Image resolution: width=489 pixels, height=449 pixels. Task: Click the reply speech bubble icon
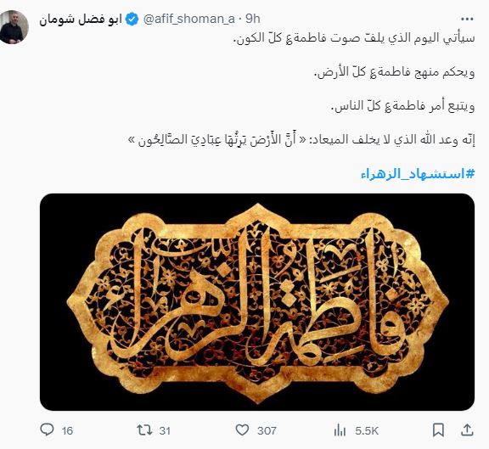point(47,430)
